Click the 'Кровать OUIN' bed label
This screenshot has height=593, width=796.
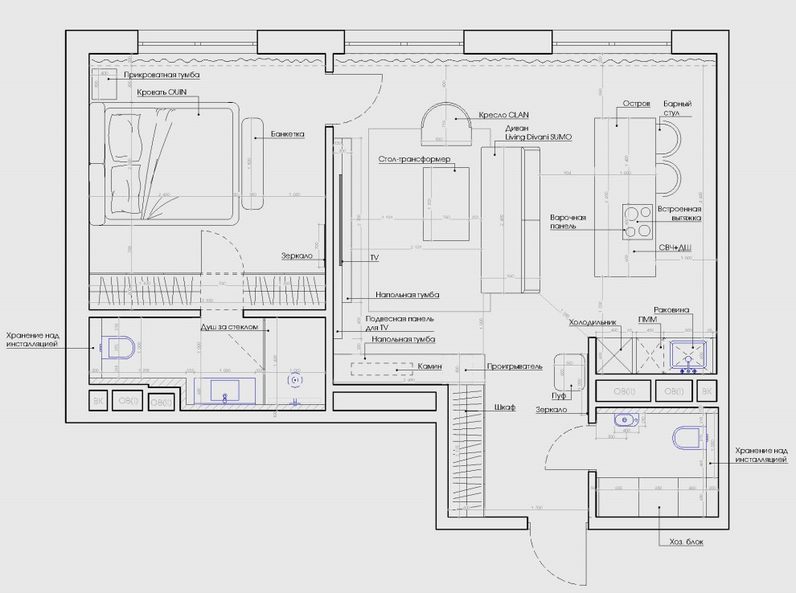click(162, 92)
